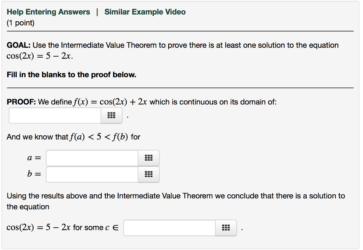The image size is (363, 250).
Task: Click the bold GOAL heading
Action: tap(18, 45)
